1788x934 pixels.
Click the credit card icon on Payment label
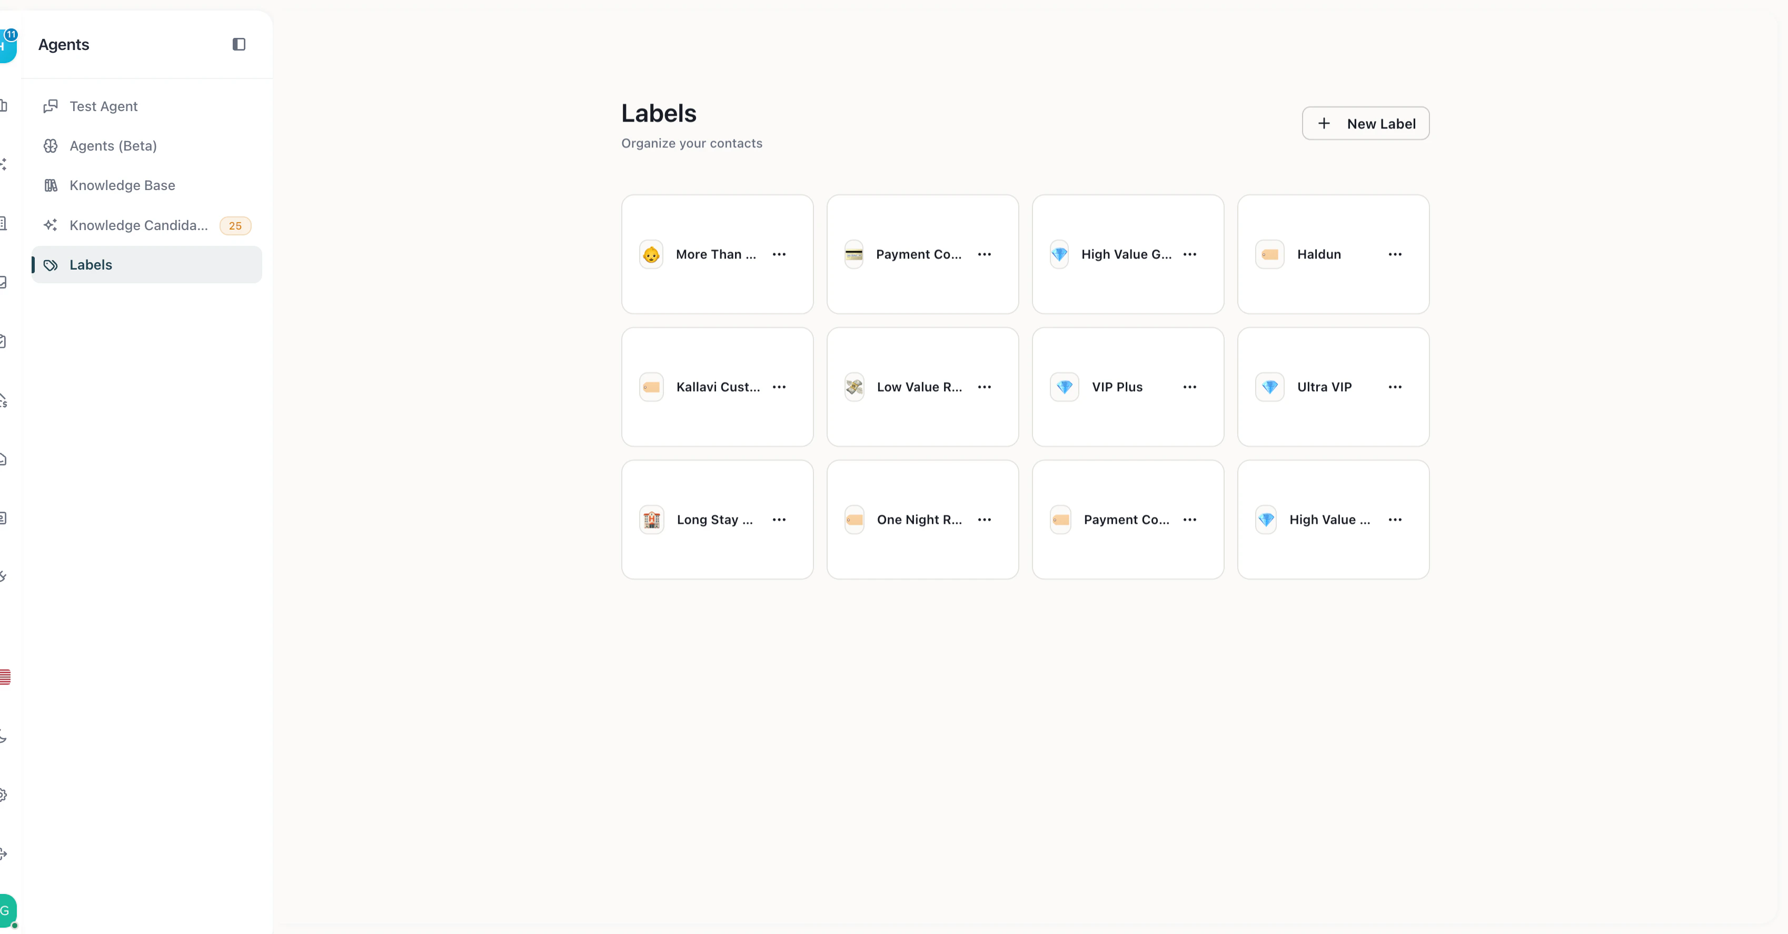click(x=854, y=255)
